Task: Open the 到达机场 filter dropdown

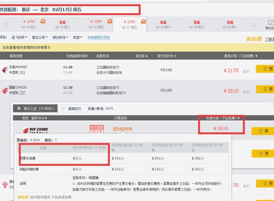Action: tap(60, 37)
